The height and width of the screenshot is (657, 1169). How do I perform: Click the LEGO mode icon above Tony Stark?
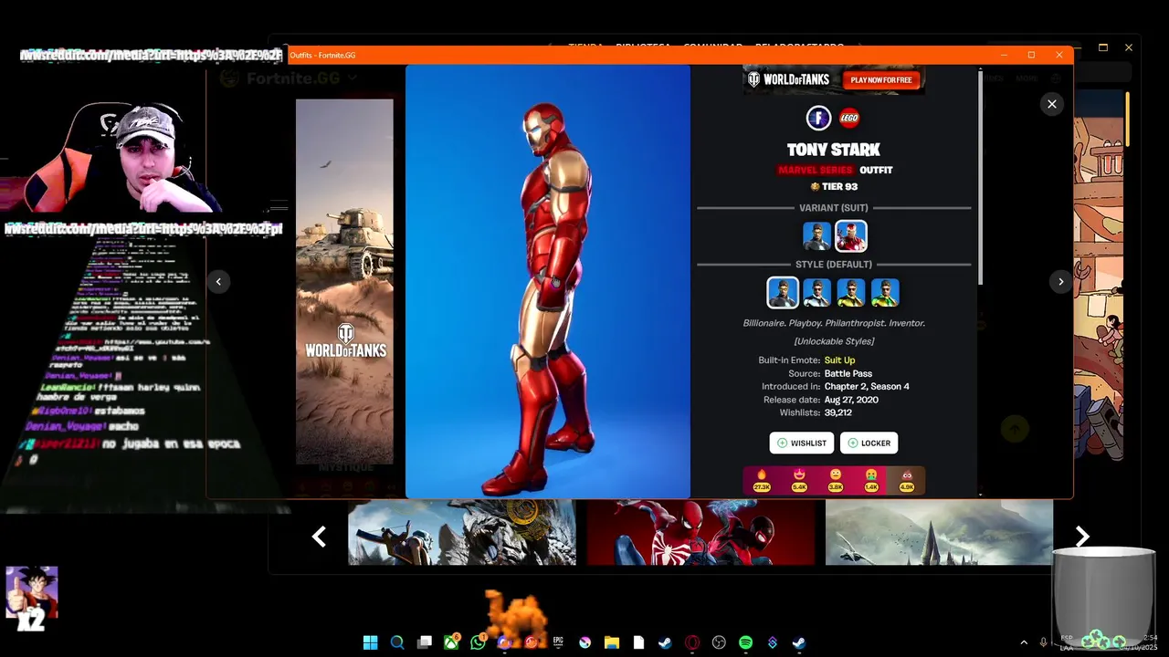849,118
